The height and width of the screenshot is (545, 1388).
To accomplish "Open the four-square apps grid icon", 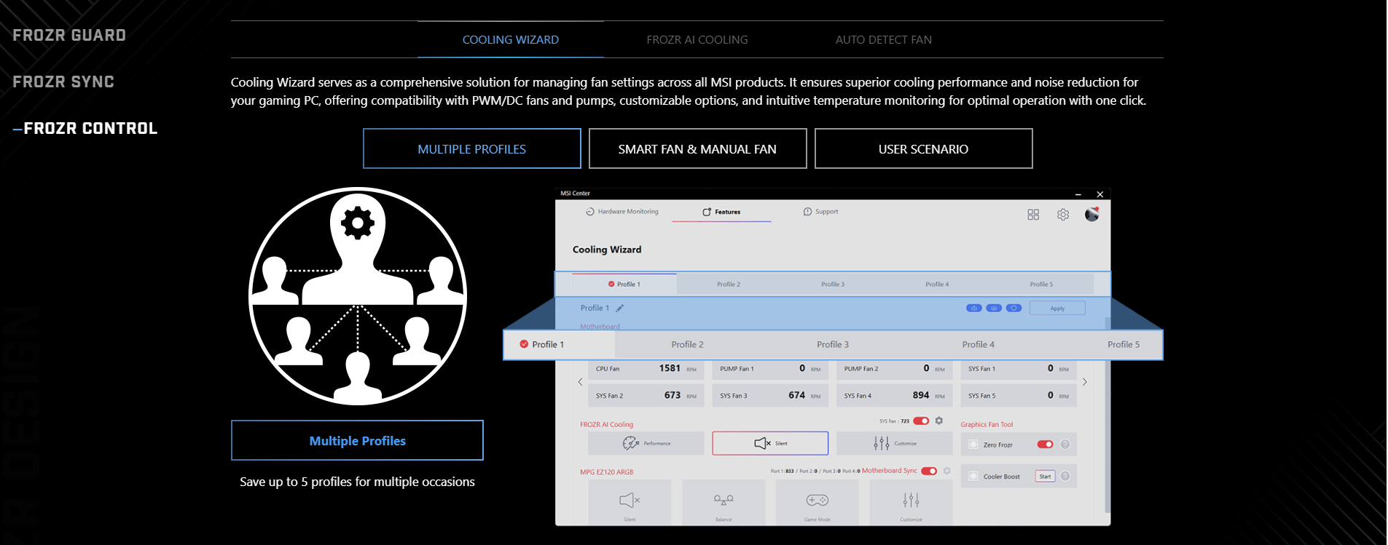I will (1033, 215).
